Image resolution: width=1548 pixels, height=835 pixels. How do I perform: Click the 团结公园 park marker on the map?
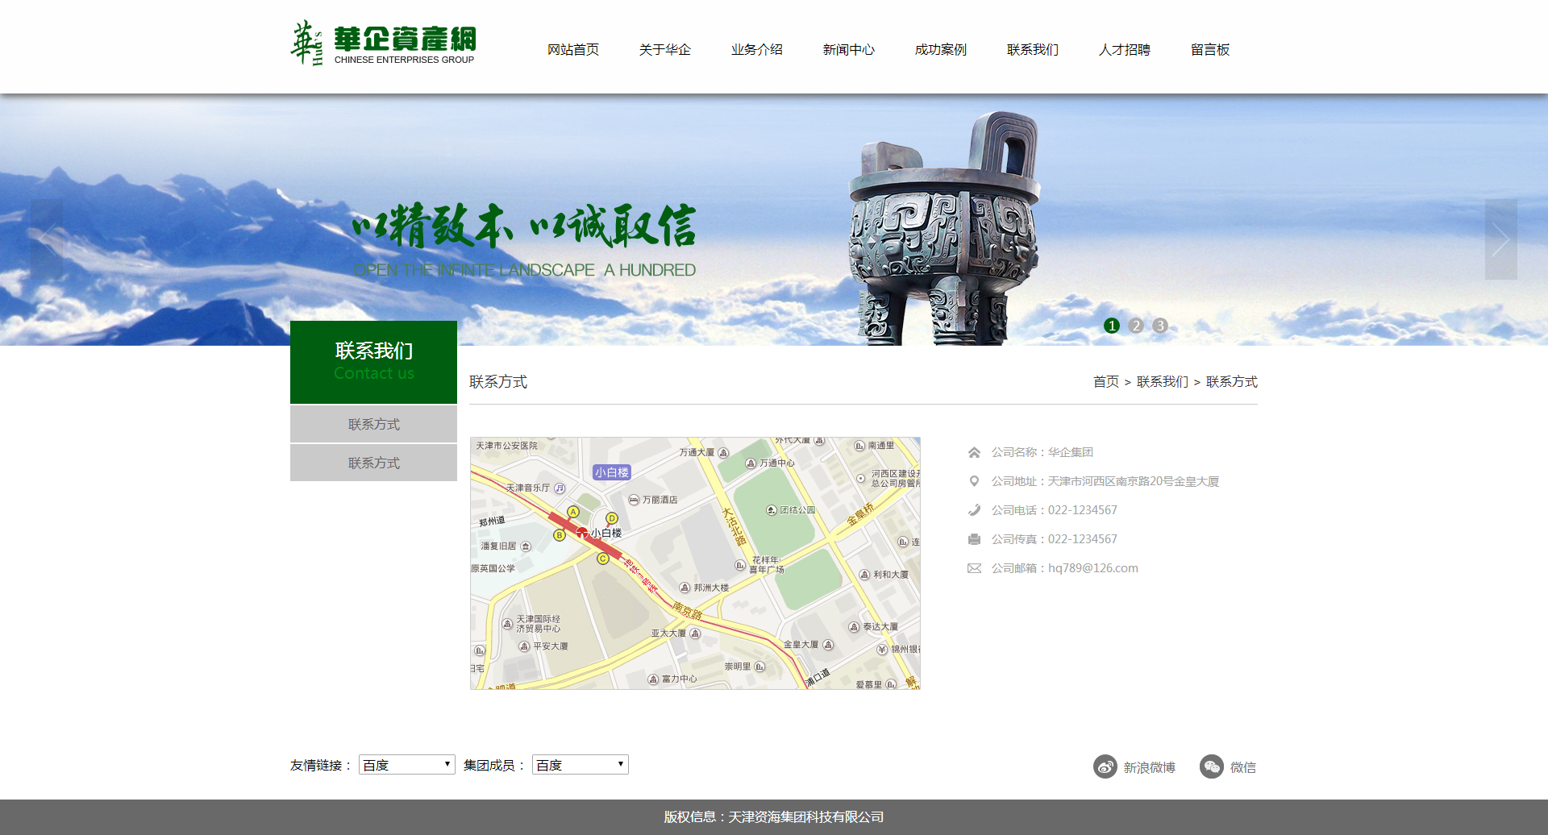coord(772,510)
